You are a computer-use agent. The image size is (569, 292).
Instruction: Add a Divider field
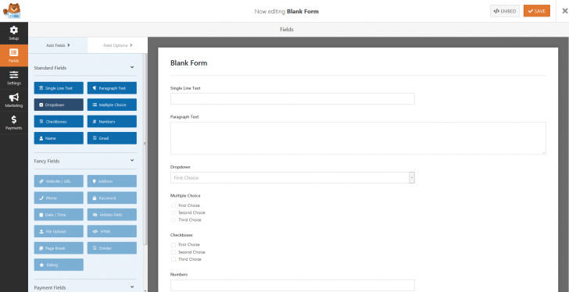coord(112,248)
